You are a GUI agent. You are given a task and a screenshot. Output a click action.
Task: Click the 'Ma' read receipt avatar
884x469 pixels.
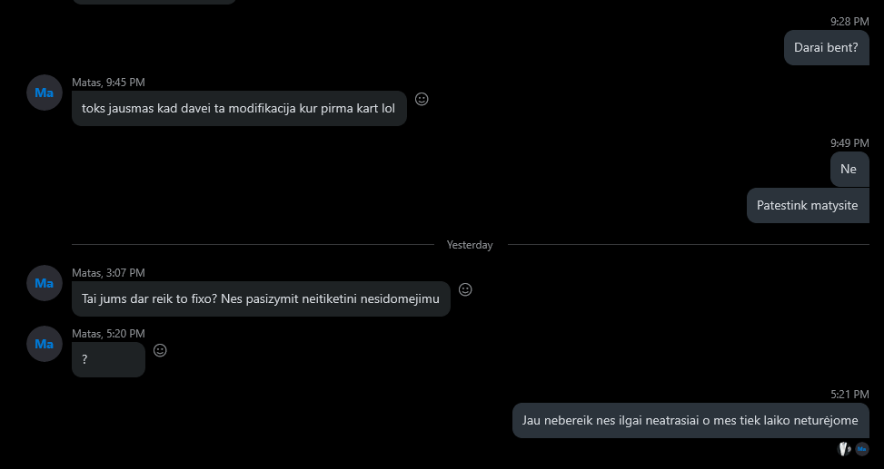[862, 449]
